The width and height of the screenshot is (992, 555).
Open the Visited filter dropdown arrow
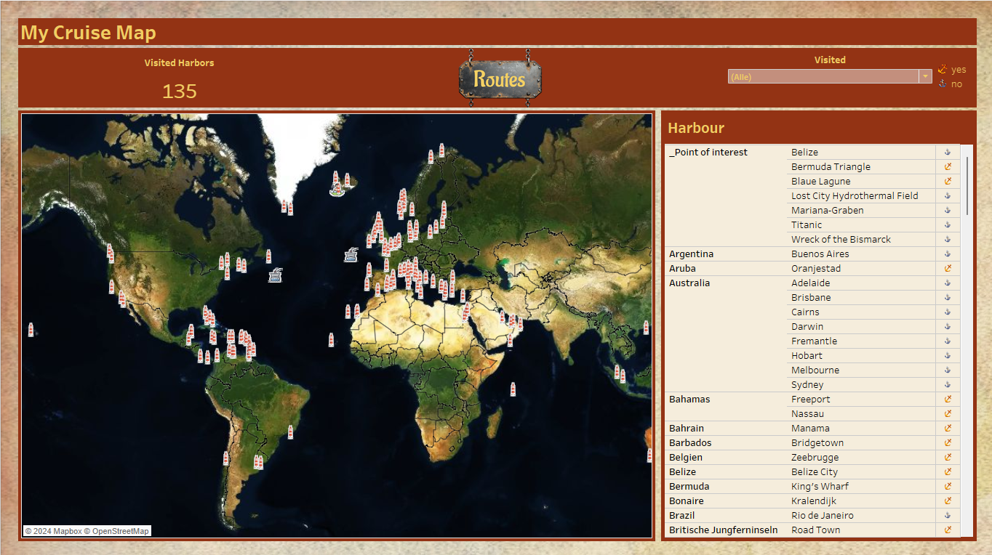[925, 77]
